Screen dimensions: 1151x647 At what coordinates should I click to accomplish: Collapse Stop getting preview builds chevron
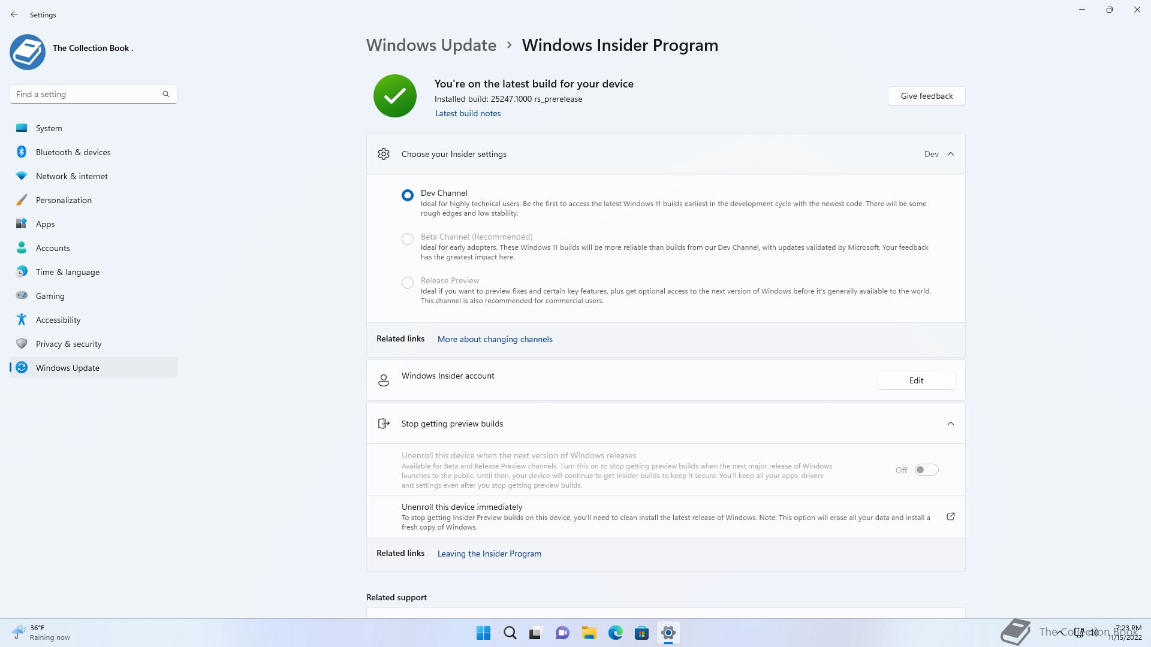point(951,424)
